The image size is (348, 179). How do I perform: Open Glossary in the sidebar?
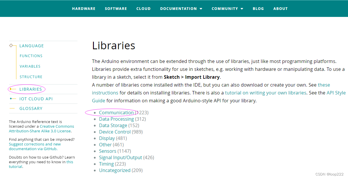31,108
